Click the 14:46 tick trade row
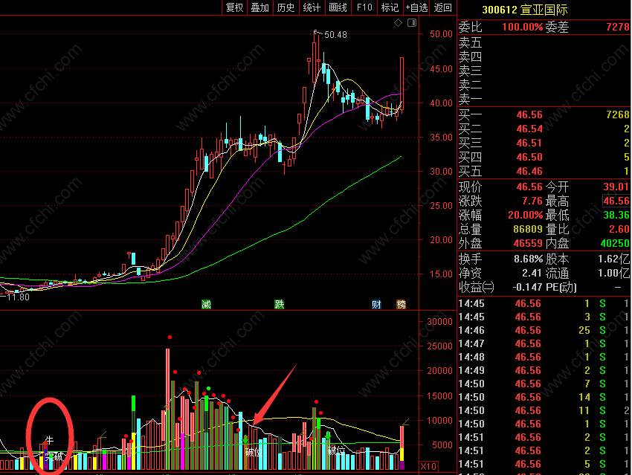Image resolution: width=632 pixels, height=475 pixels. pos(544,330)
